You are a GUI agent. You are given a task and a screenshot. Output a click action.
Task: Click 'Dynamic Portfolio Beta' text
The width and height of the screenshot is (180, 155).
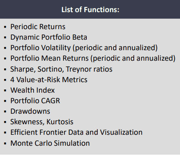pos(49,37)
